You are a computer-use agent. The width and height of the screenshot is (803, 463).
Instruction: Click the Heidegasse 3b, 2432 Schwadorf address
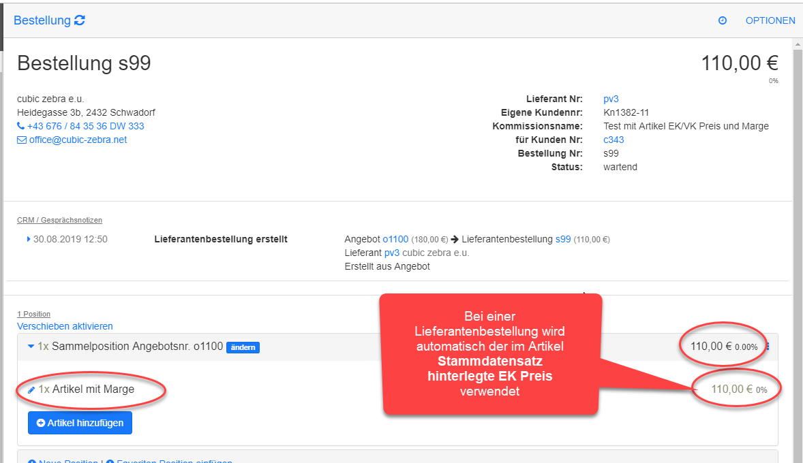click(x=86, y=112)
